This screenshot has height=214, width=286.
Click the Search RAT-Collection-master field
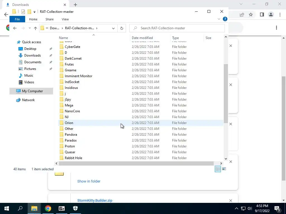coord(177,28)
